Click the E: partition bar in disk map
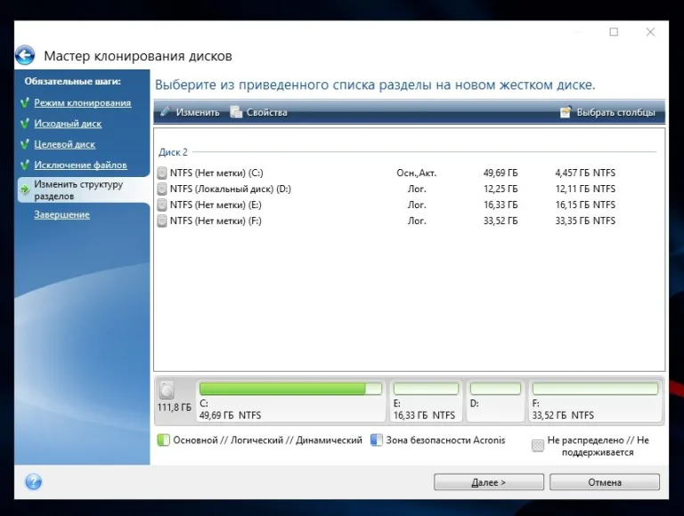Image resolution: width=684 pixels, height=516 pixels. [426, 388]
